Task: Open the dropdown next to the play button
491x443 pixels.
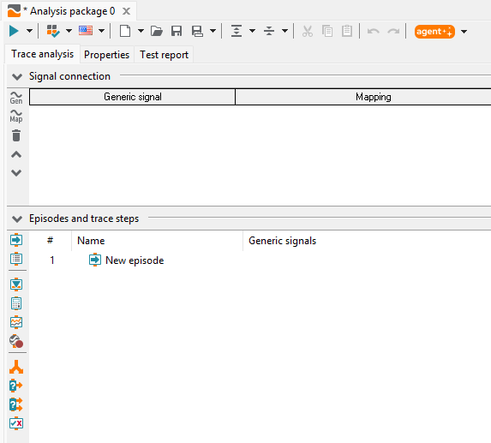Action: [29, 32]
